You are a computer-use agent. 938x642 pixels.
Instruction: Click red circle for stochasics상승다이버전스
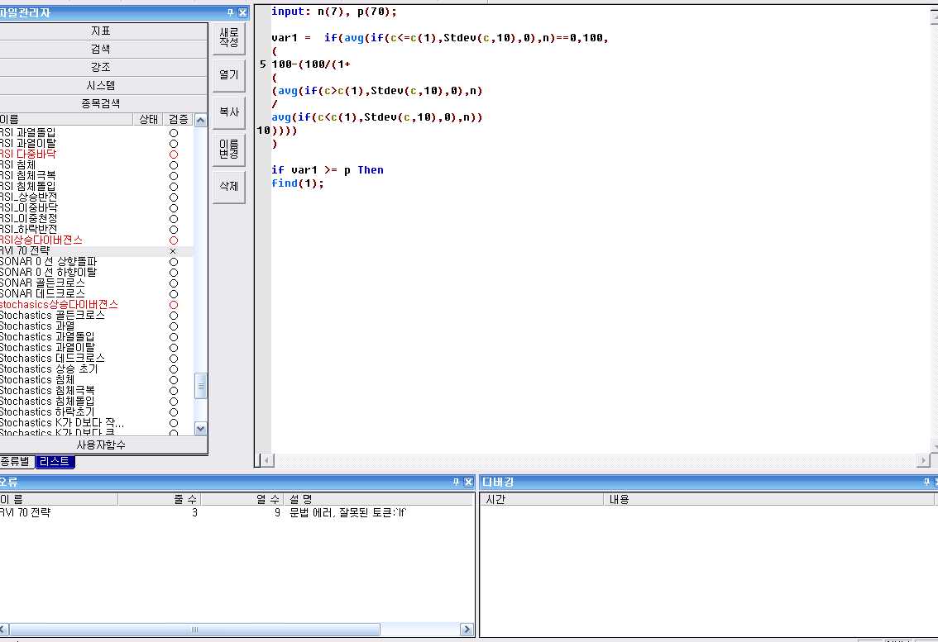click(x=173, y=304)
